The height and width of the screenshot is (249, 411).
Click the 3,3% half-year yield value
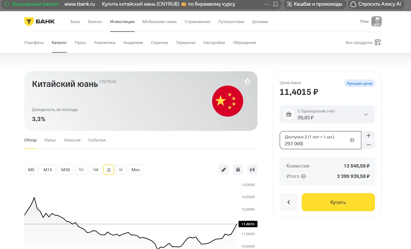tap(39, 119)
